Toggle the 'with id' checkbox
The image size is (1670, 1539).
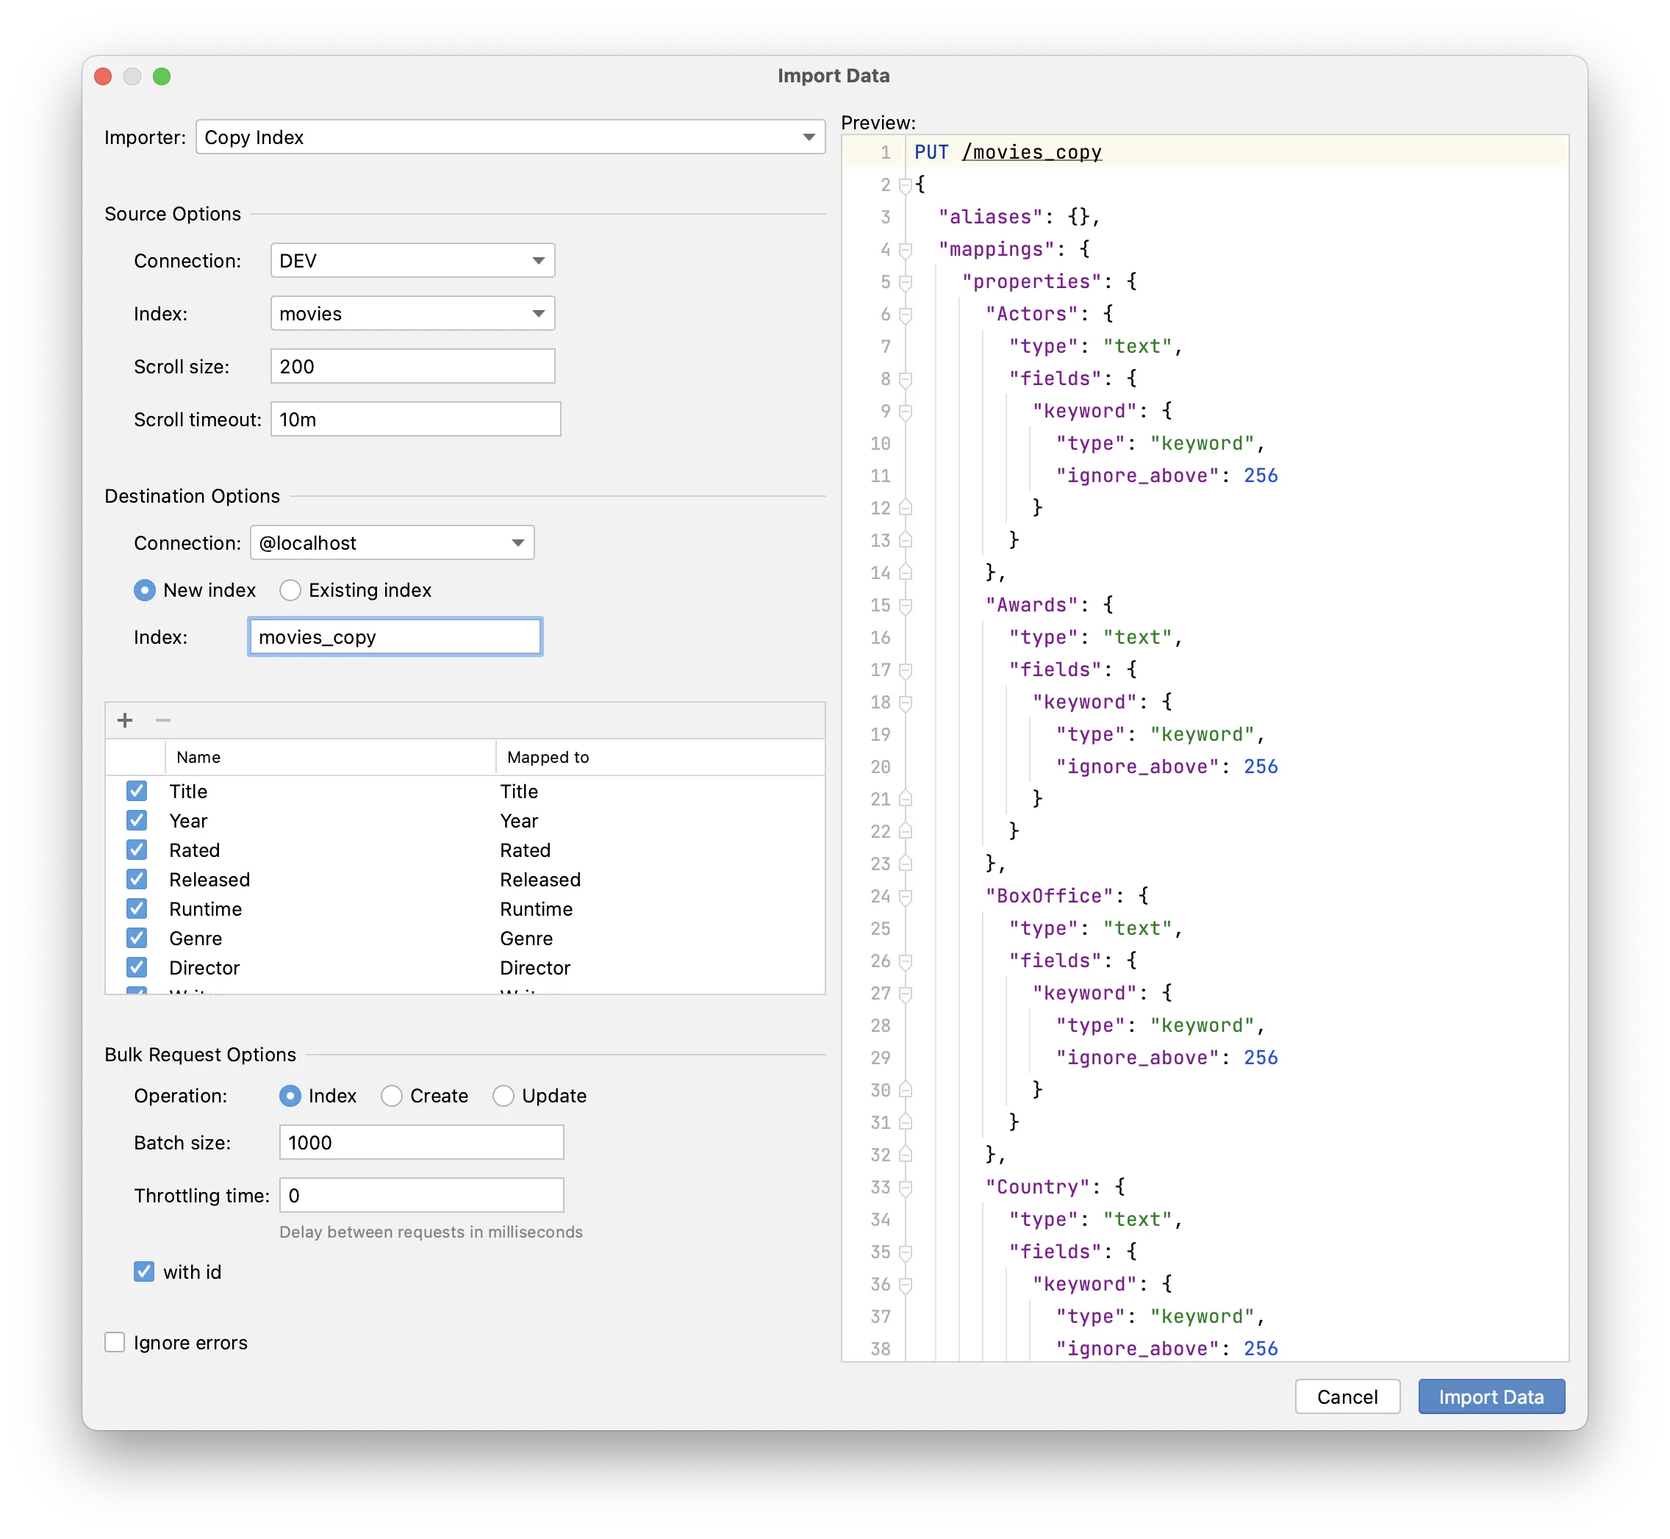tap(140, 1273)
